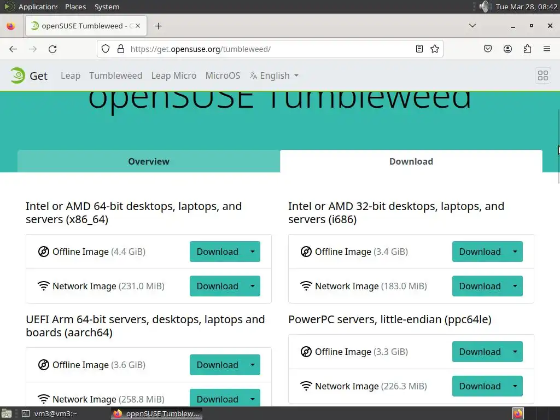Expand x86_64 Network Image download options

pos(253,286)
